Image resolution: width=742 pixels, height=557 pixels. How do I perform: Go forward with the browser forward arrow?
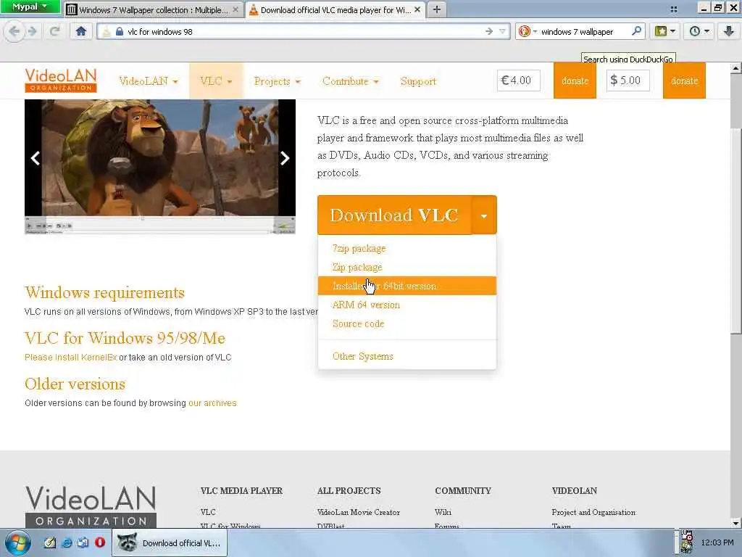[x=32, y=32]
